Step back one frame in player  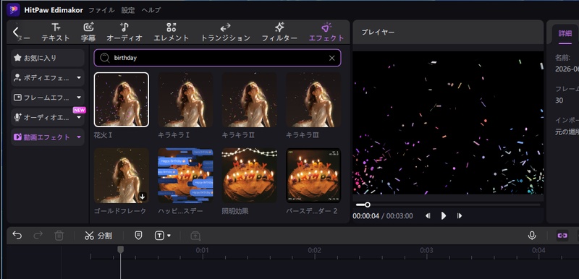click(x=428, y=216)
